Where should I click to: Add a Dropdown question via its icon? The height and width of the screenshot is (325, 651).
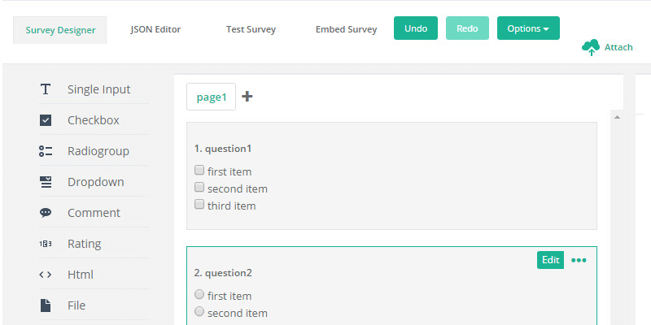click(46, 182)
